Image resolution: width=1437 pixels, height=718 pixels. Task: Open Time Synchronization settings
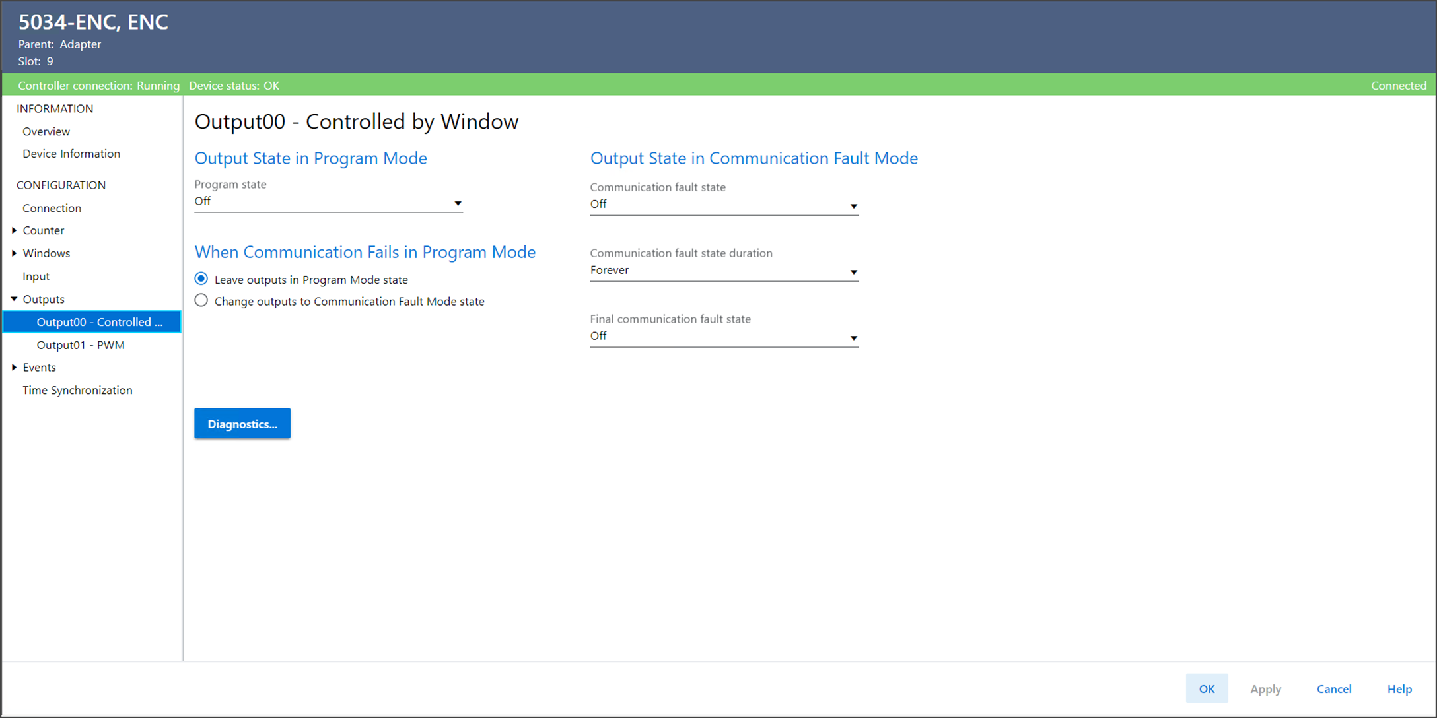(77, 390)
